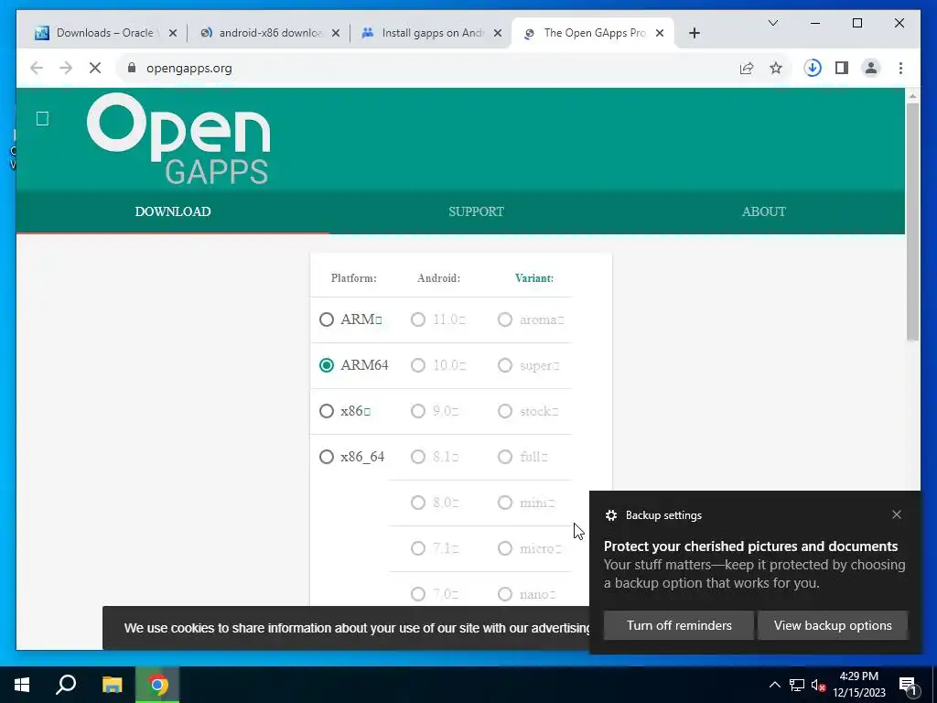Close The Open GApps Project tab
The image size is (937, 703).
(x=660, y=33)
